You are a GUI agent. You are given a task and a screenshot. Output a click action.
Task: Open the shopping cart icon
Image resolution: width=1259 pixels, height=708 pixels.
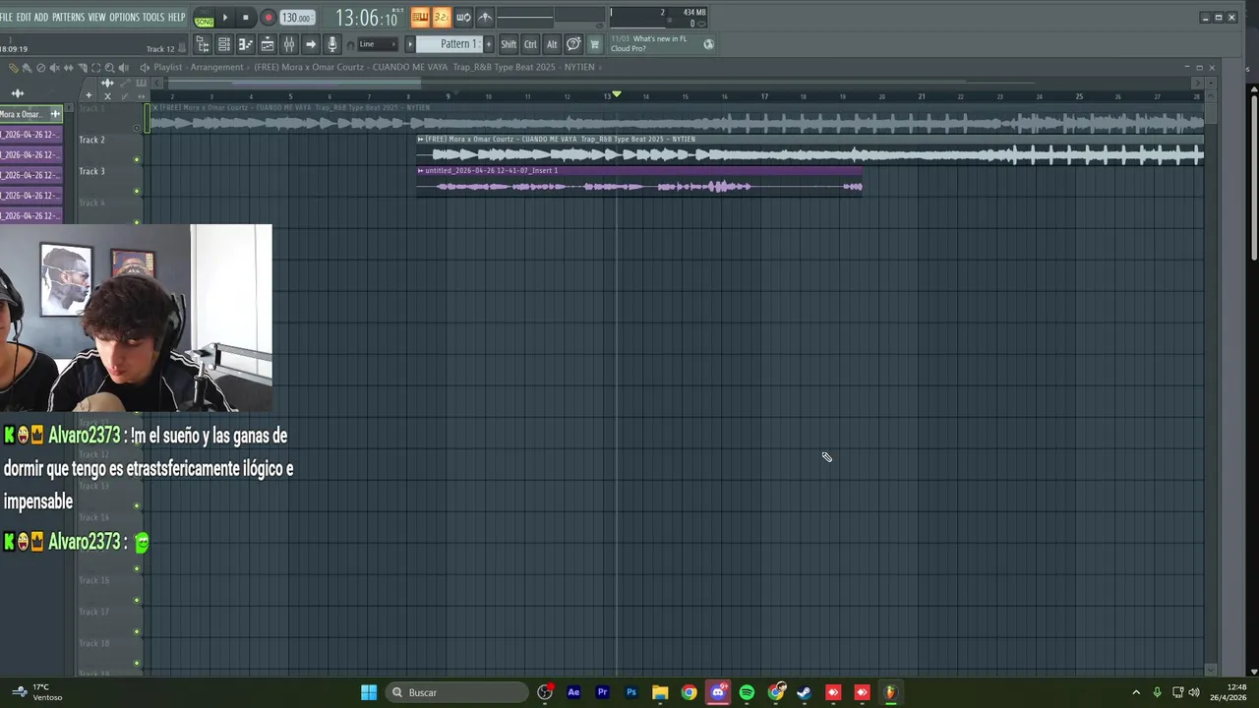click(x=594, y=44)
